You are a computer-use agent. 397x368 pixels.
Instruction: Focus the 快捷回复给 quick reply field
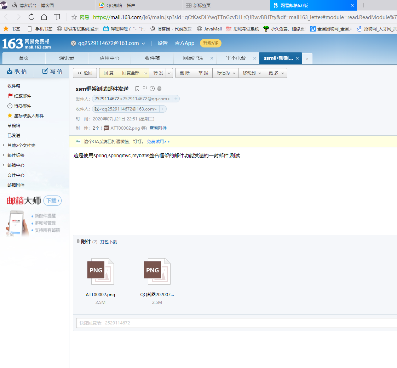pos(236,323)
